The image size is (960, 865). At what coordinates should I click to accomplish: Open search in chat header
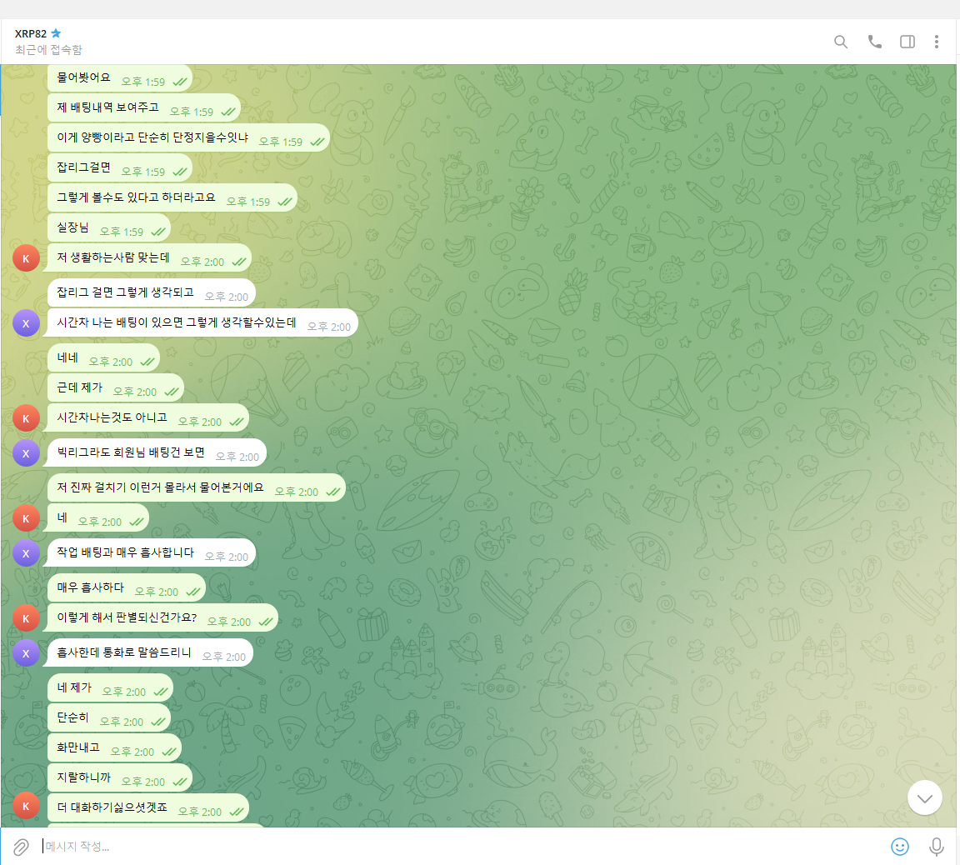(x=841, y=42)
